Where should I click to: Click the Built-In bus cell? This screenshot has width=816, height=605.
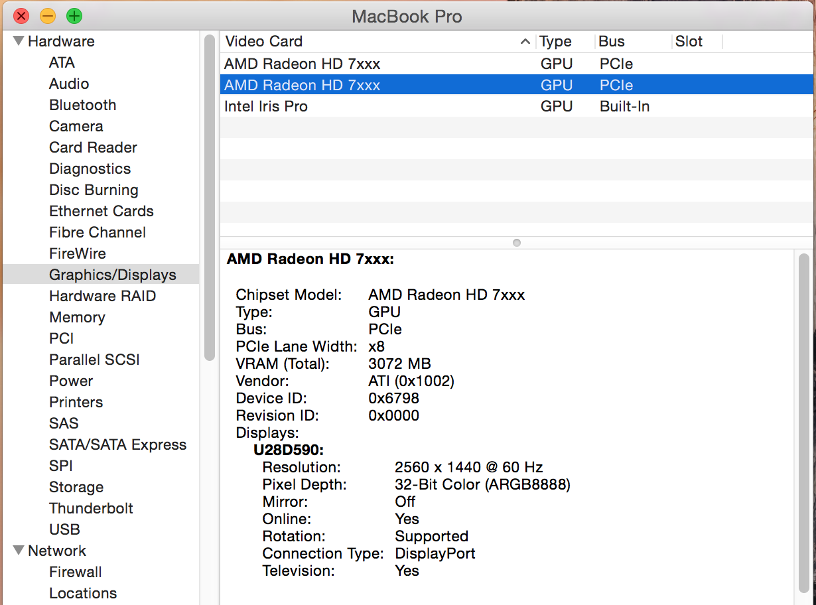pyautogui.click(x=624, y=106)
